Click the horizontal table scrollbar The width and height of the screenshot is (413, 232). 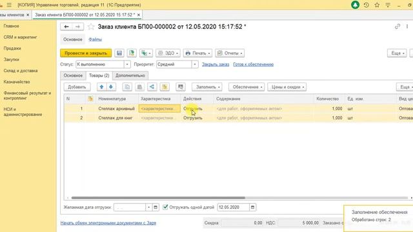(x=158, y=198)
